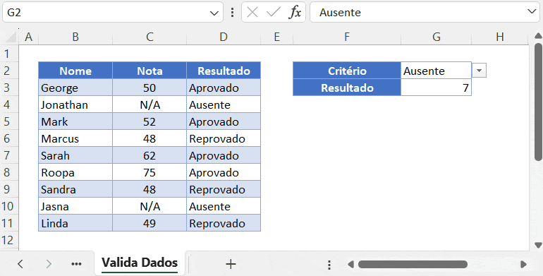Image resolution: width=543 pixels, height=276 pixels.
Task: Go to previous sheet using left arrow
Action: tap(20, 264)
